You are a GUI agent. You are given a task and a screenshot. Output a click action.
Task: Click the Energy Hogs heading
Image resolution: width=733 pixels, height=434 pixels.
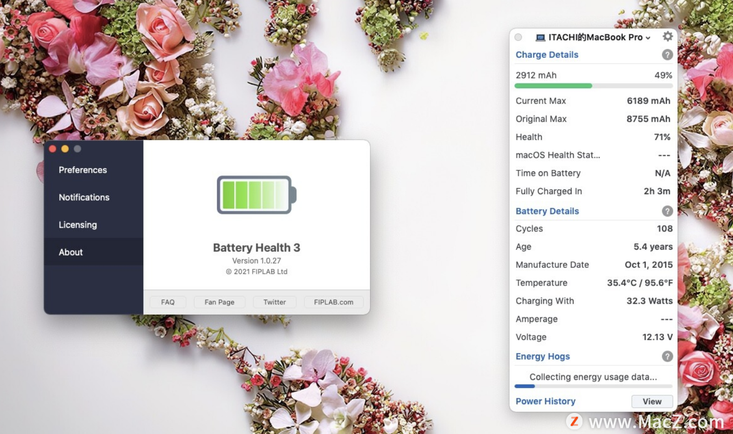pos(543,357)
